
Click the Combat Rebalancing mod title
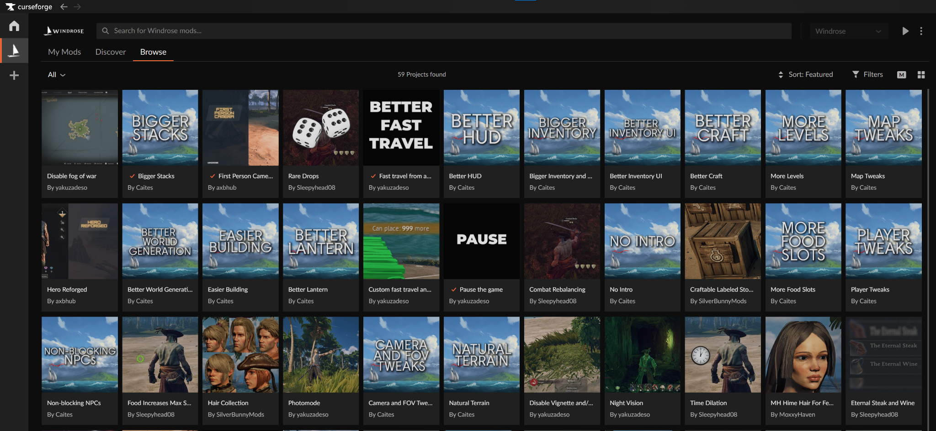tap(557, 290)
